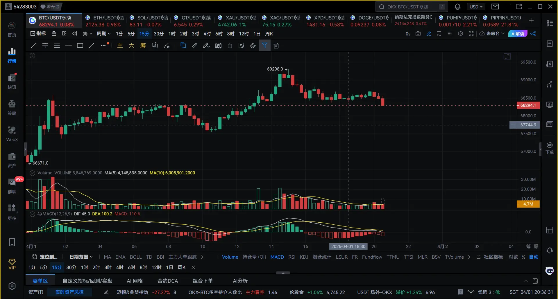The image size is (558, 299).
Task: Click the 定位到... locate button
Action: pos(44,257)
